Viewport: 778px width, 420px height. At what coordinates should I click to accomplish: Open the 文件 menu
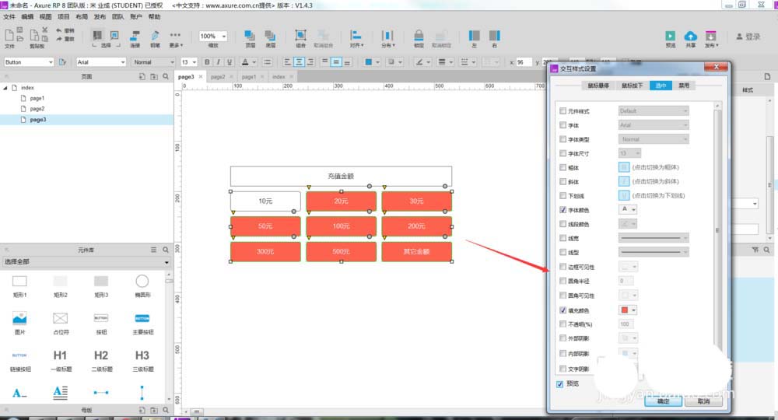click(x=9, y=17)
